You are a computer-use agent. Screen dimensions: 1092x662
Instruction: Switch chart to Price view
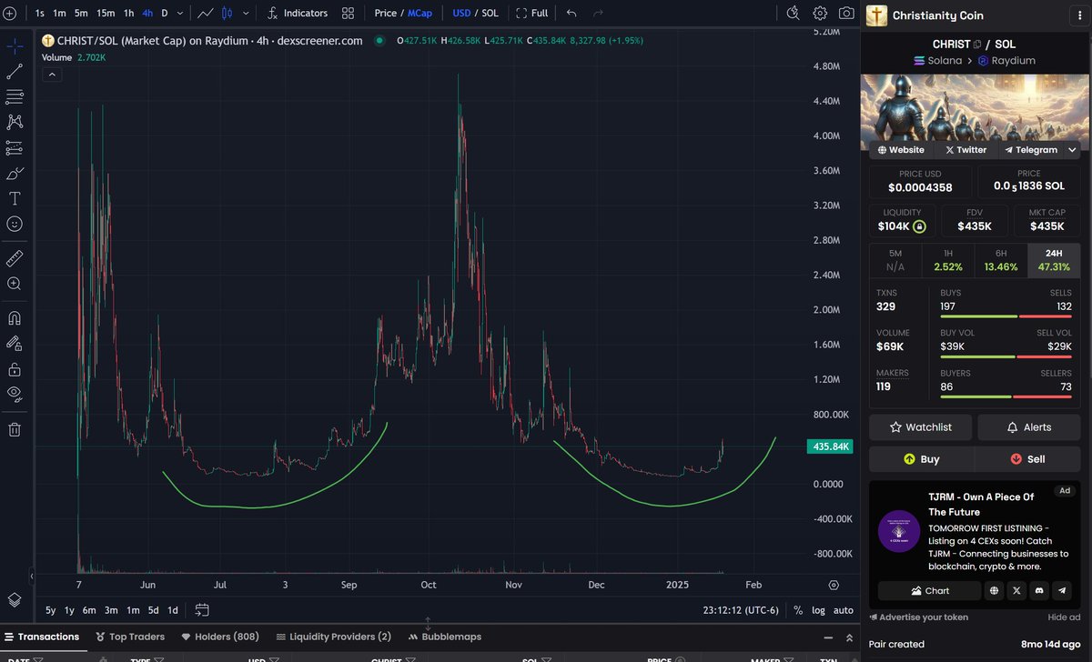click(385, 14)
